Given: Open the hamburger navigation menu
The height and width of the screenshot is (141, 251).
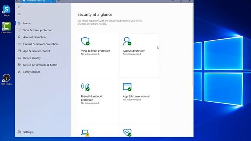Looking at the screenshot, I should coord(19,14).
